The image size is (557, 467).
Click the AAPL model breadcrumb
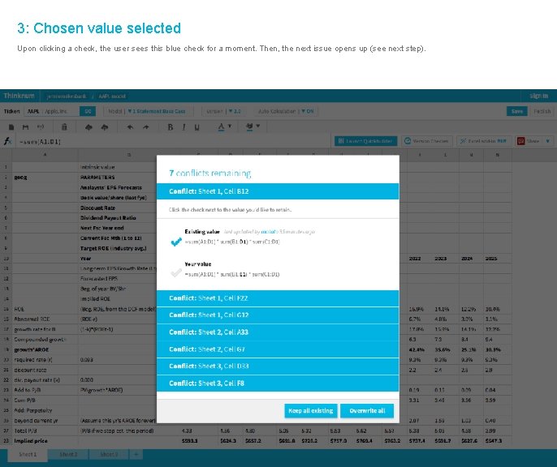[112, 96]
